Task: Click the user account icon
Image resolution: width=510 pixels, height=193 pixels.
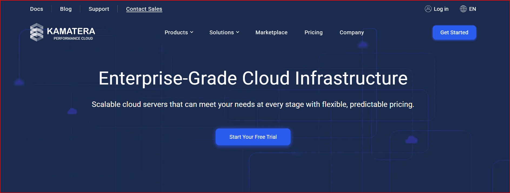Action: click(x=428, y=9)
